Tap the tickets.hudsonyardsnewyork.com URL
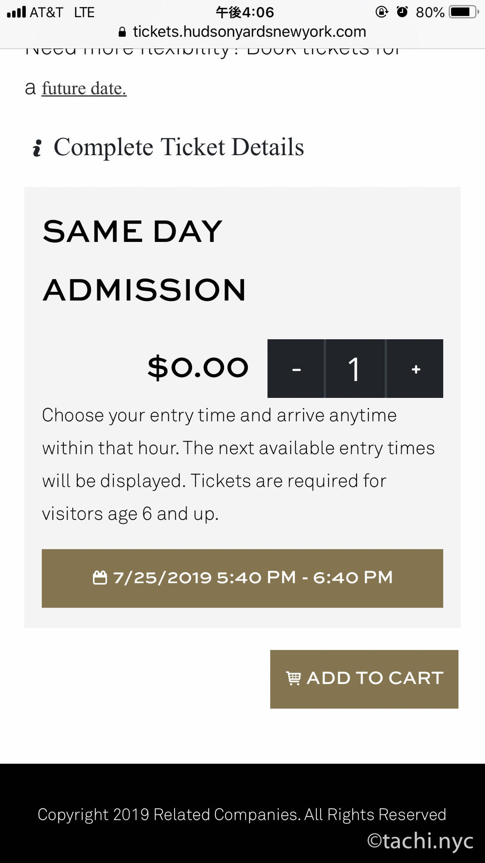Viewport: 485px width, 863px height. tap(249, 32)
